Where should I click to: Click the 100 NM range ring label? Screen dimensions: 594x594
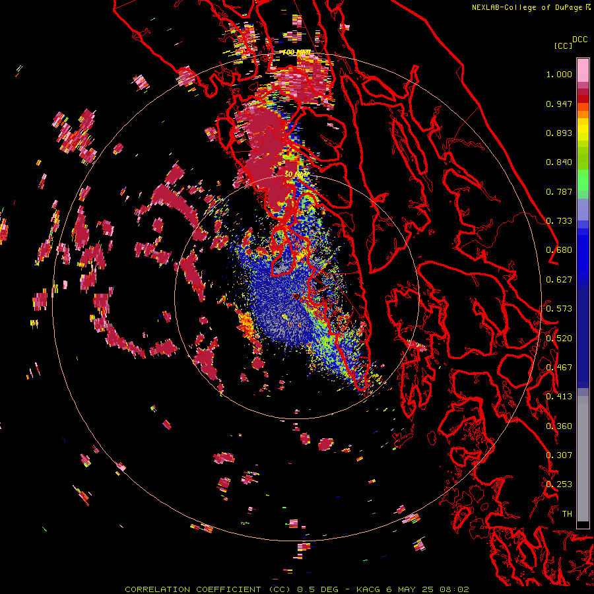(x=296, y=52)
